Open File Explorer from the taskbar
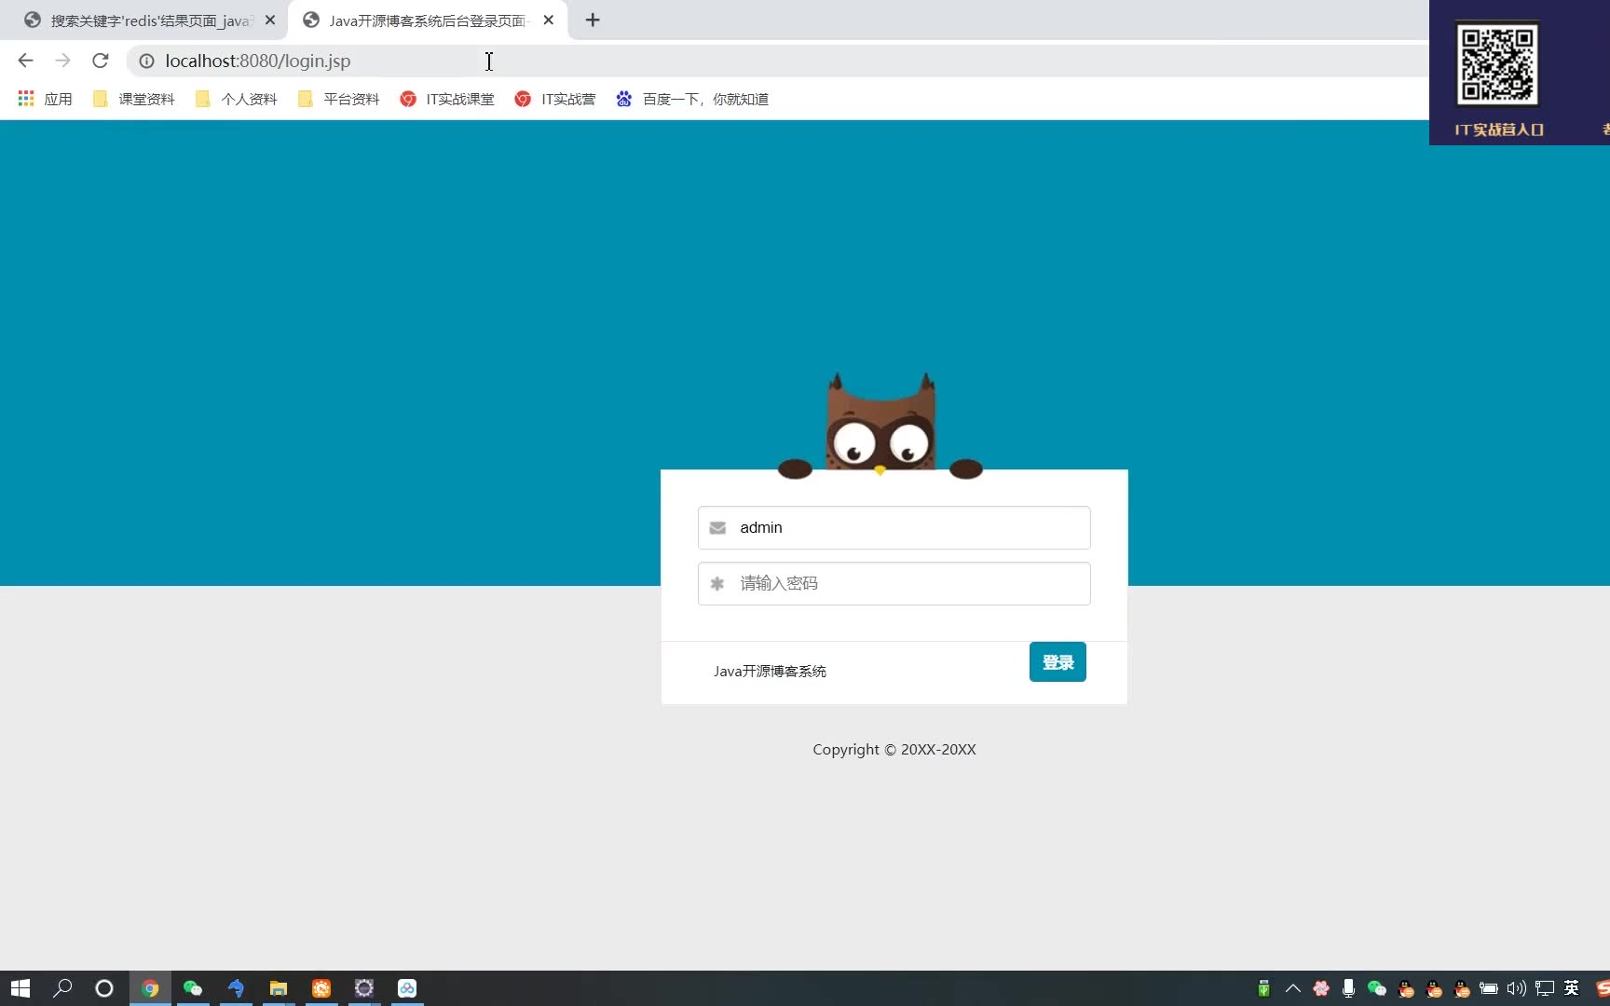 [279, 988]
